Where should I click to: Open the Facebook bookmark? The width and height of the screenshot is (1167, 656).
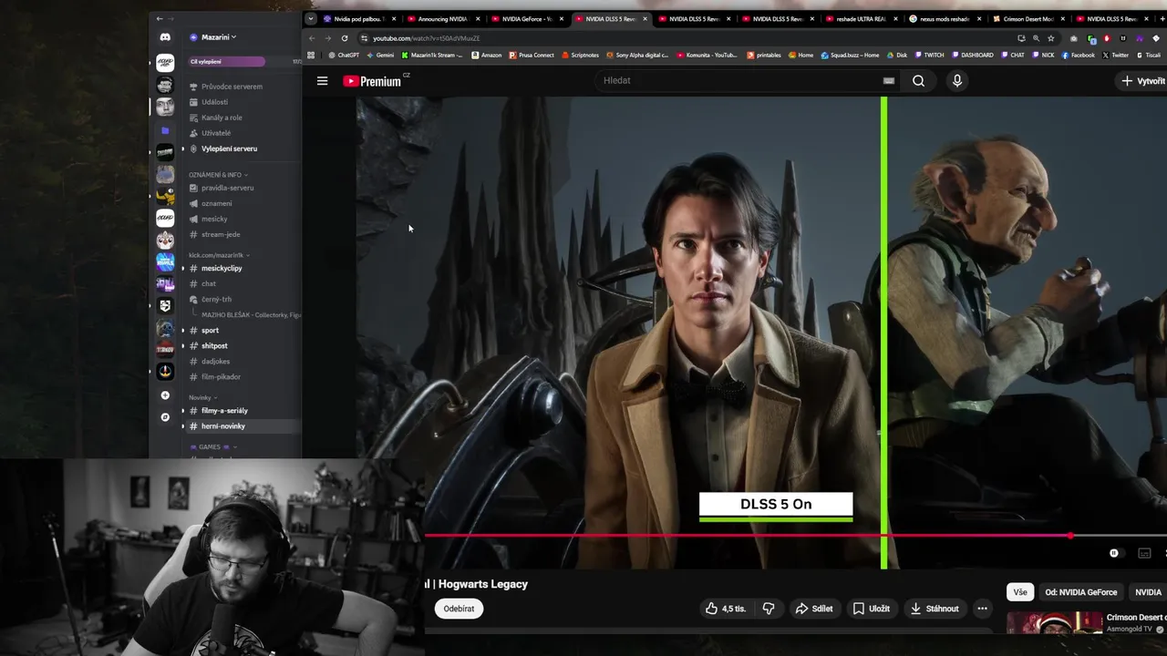click(1078, 55)
